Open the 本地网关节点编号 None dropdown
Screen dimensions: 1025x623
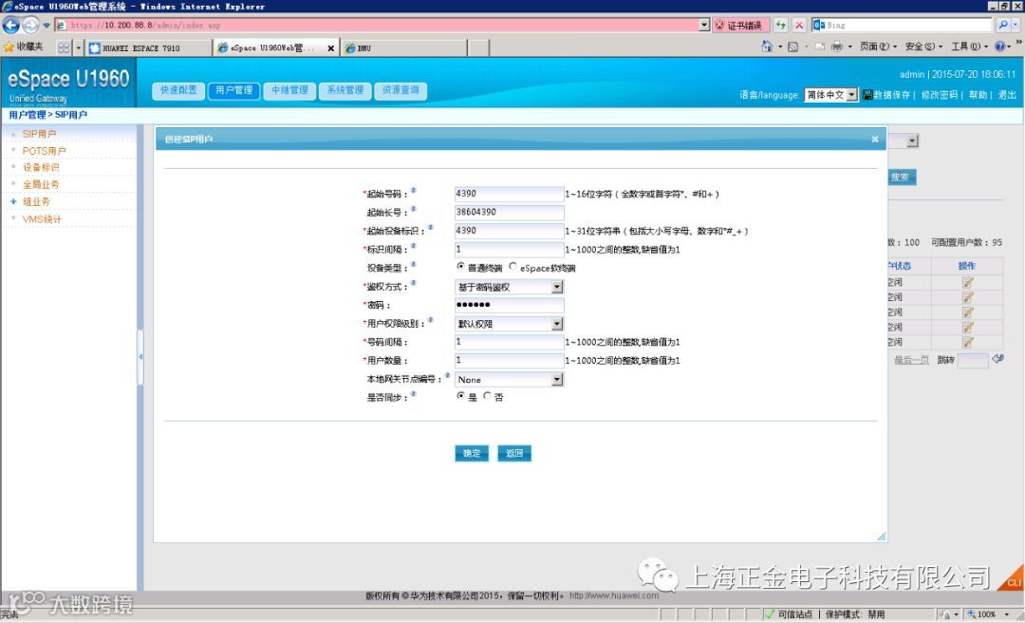(x=510, y=380)
